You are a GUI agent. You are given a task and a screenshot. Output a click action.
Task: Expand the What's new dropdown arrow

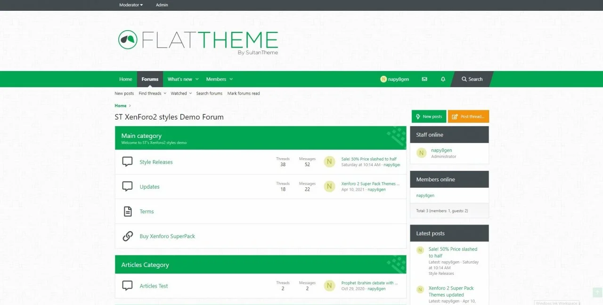tap(197, 79)
